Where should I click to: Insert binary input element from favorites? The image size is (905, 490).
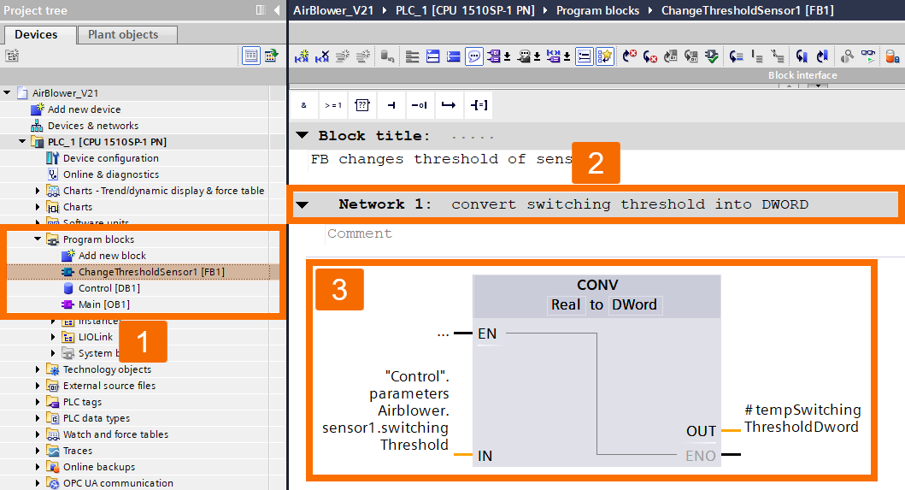tap(391, 105)
